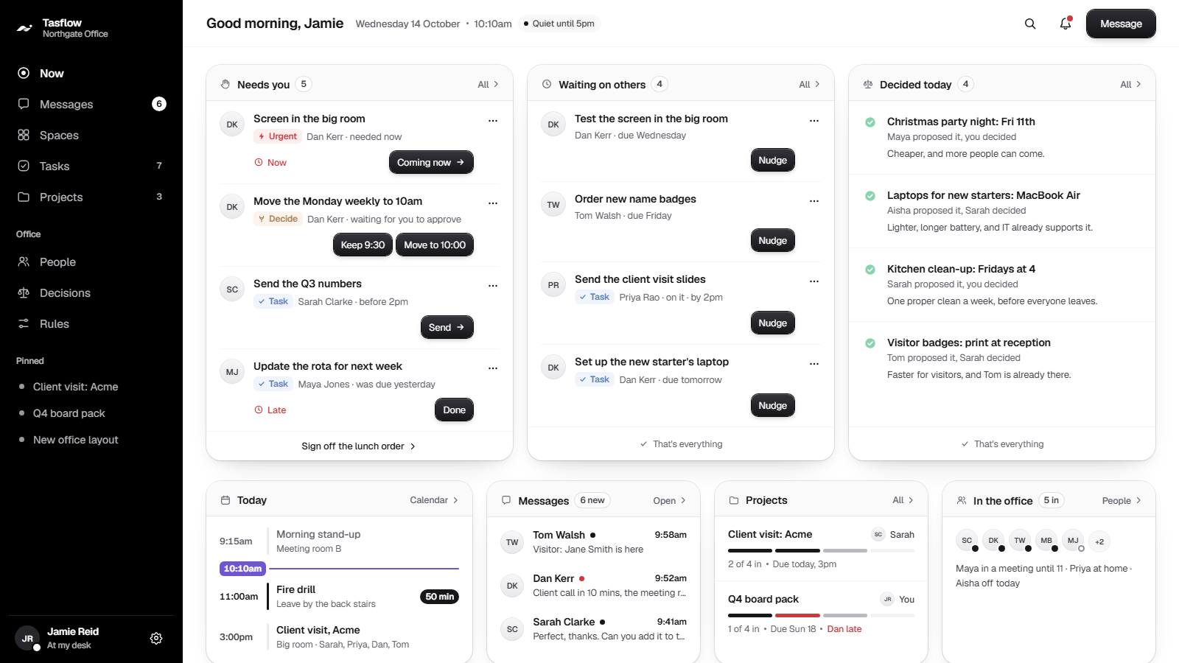1179x663 pixels.
Task: Click the Waiting on others clock icon
Action: [547, 84]
